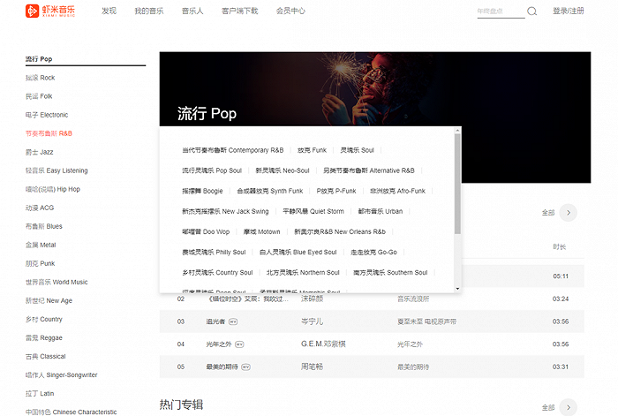Choose the 新灵魂乐 Neo-Soul subgenre
618x416 pixels.
click(x=283, y=170)
